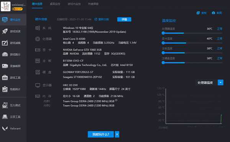Click the first Team Group DDR4-2400 memory line
This screenshot has height=142, width=230.
point(89,101)
